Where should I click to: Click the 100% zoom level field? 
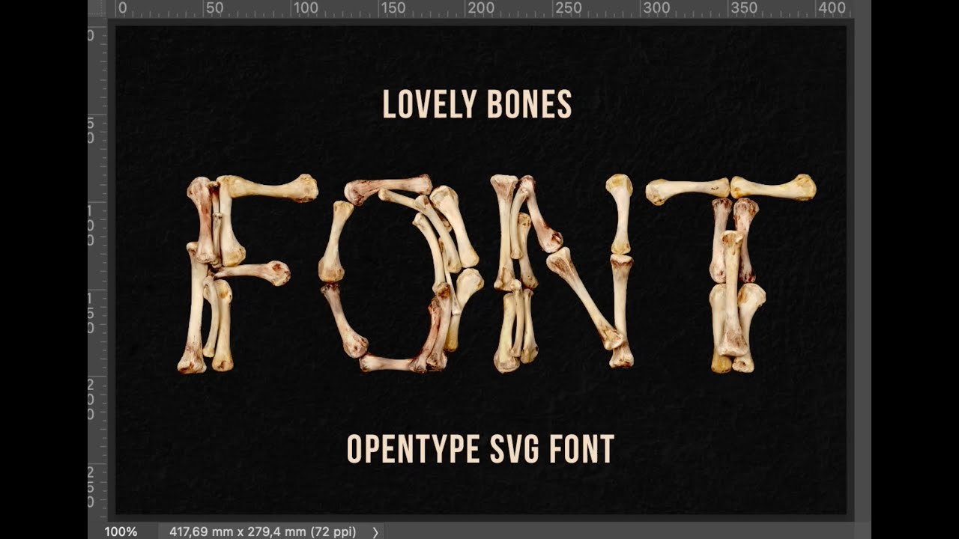(121, 532)
